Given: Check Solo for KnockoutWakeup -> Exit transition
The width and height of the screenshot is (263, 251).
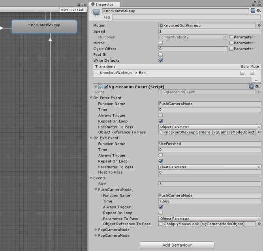Looking at the screenshot, I should pyautogui.click(x=242, y=73).
